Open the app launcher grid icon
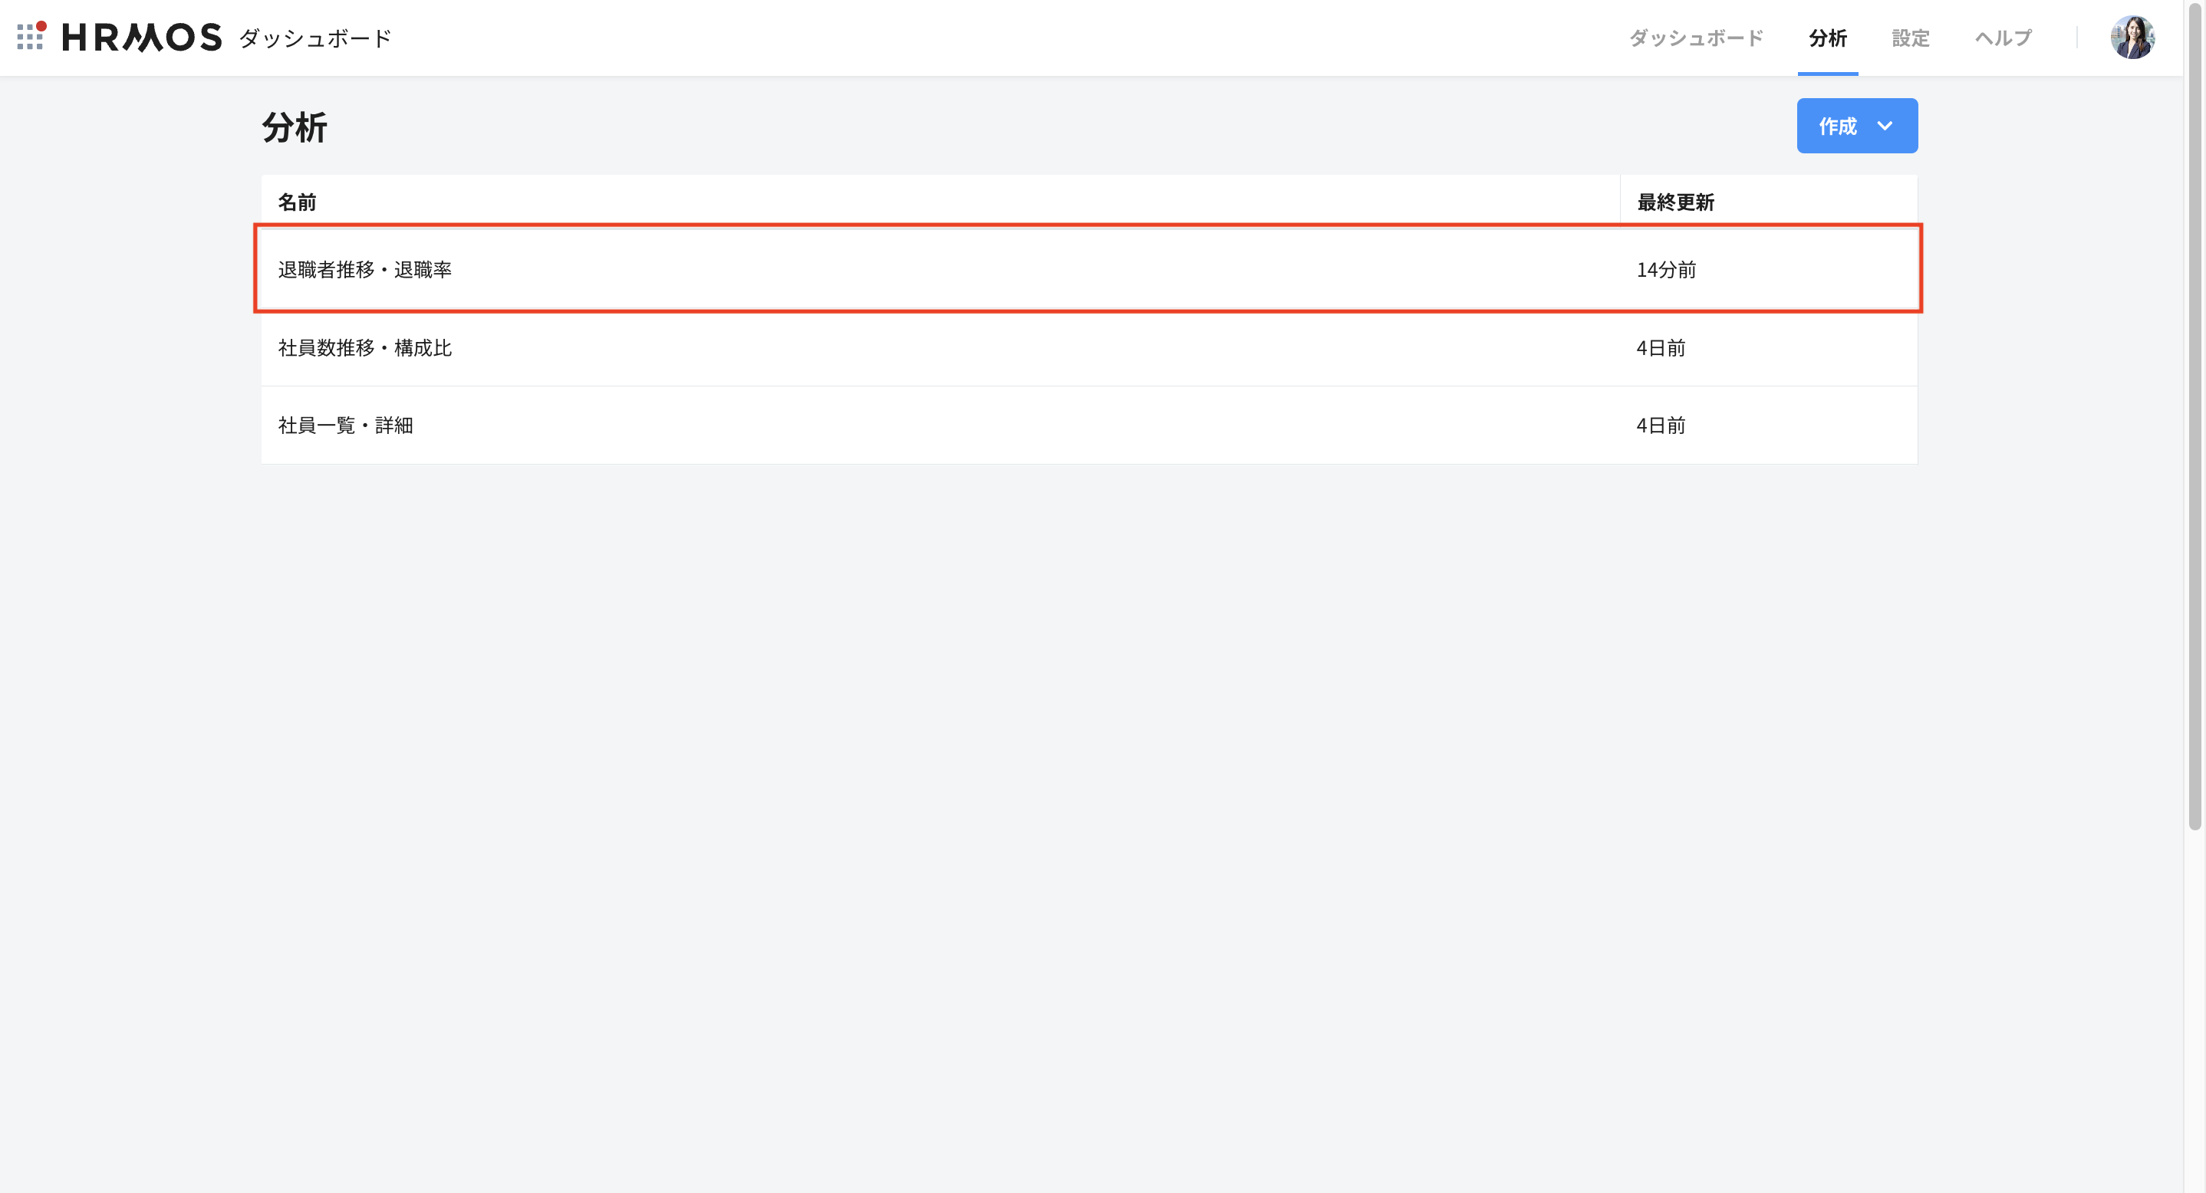This screenshot has width=2206, height=1193. pos(31,36)
